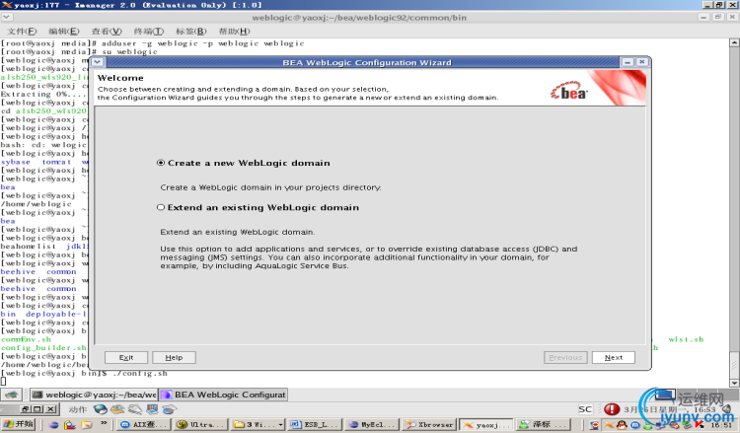Click the Previous button in wizard
The width and height of the screenshot is (740, 433).
coord(565,357)
